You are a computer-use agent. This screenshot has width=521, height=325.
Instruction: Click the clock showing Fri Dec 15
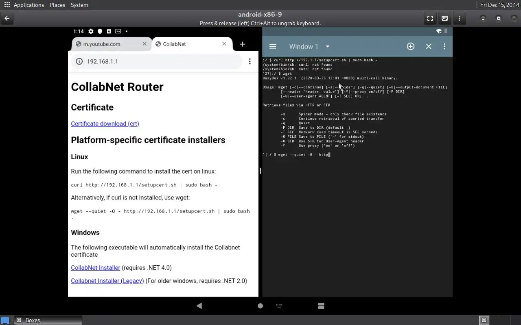pos(499,5)
